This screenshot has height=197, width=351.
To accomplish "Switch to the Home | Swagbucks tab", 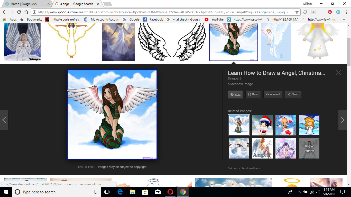I will coord(26,4).
